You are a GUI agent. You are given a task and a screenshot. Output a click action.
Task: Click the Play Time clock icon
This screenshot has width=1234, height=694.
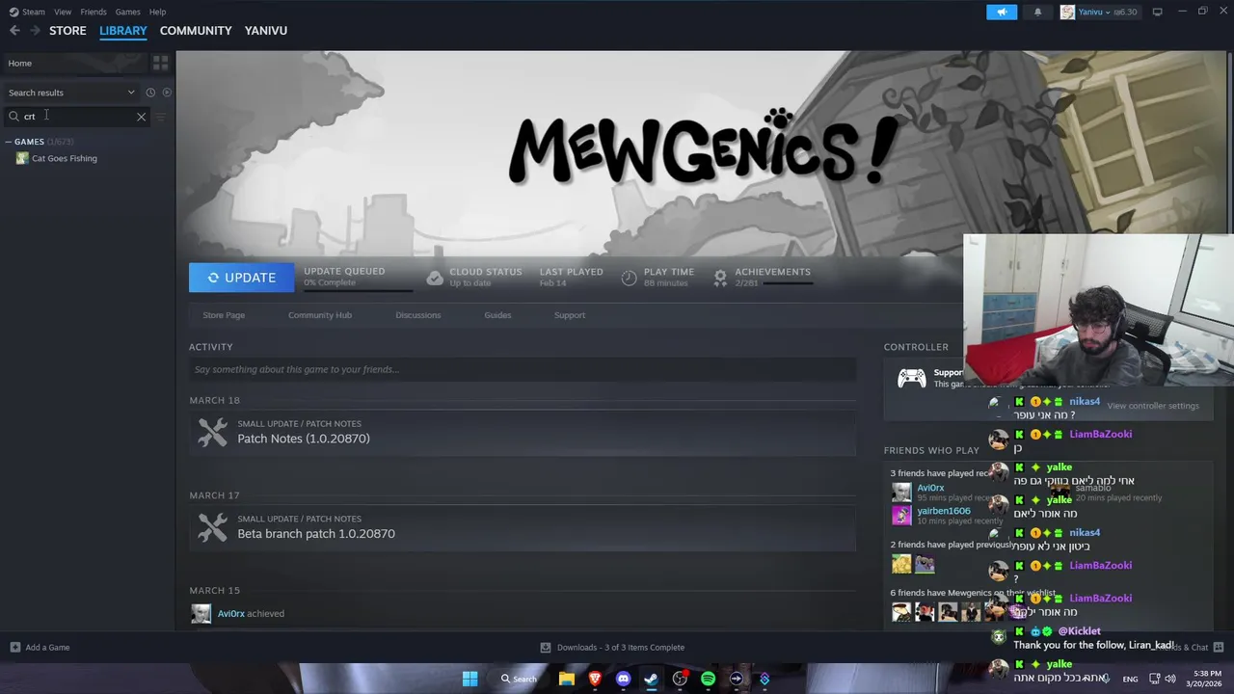629,278
